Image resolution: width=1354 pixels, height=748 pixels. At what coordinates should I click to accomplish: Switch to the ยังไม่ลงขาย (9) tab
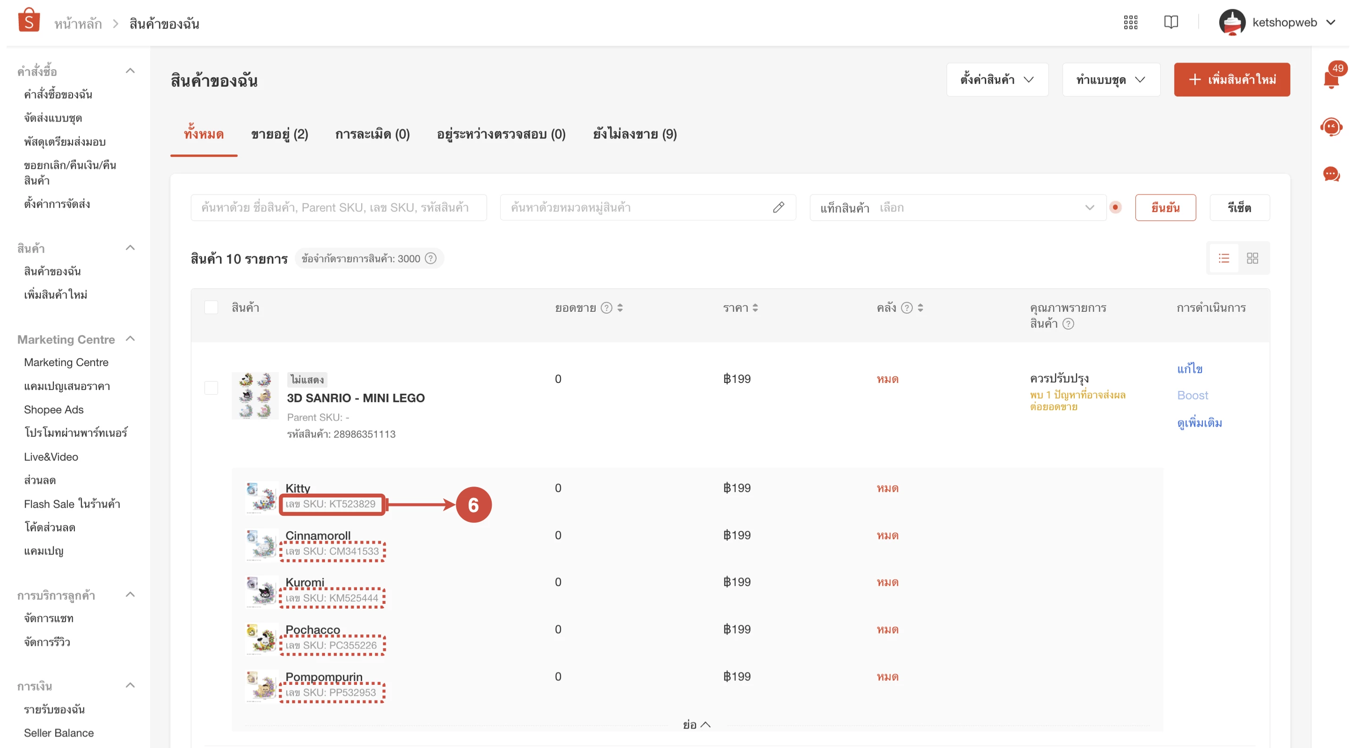634,135
